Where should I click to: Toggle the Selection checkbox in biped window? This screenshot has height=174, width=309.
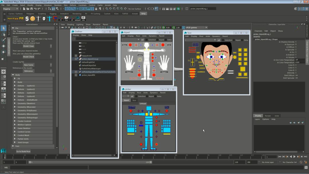(x=146, y=40)
